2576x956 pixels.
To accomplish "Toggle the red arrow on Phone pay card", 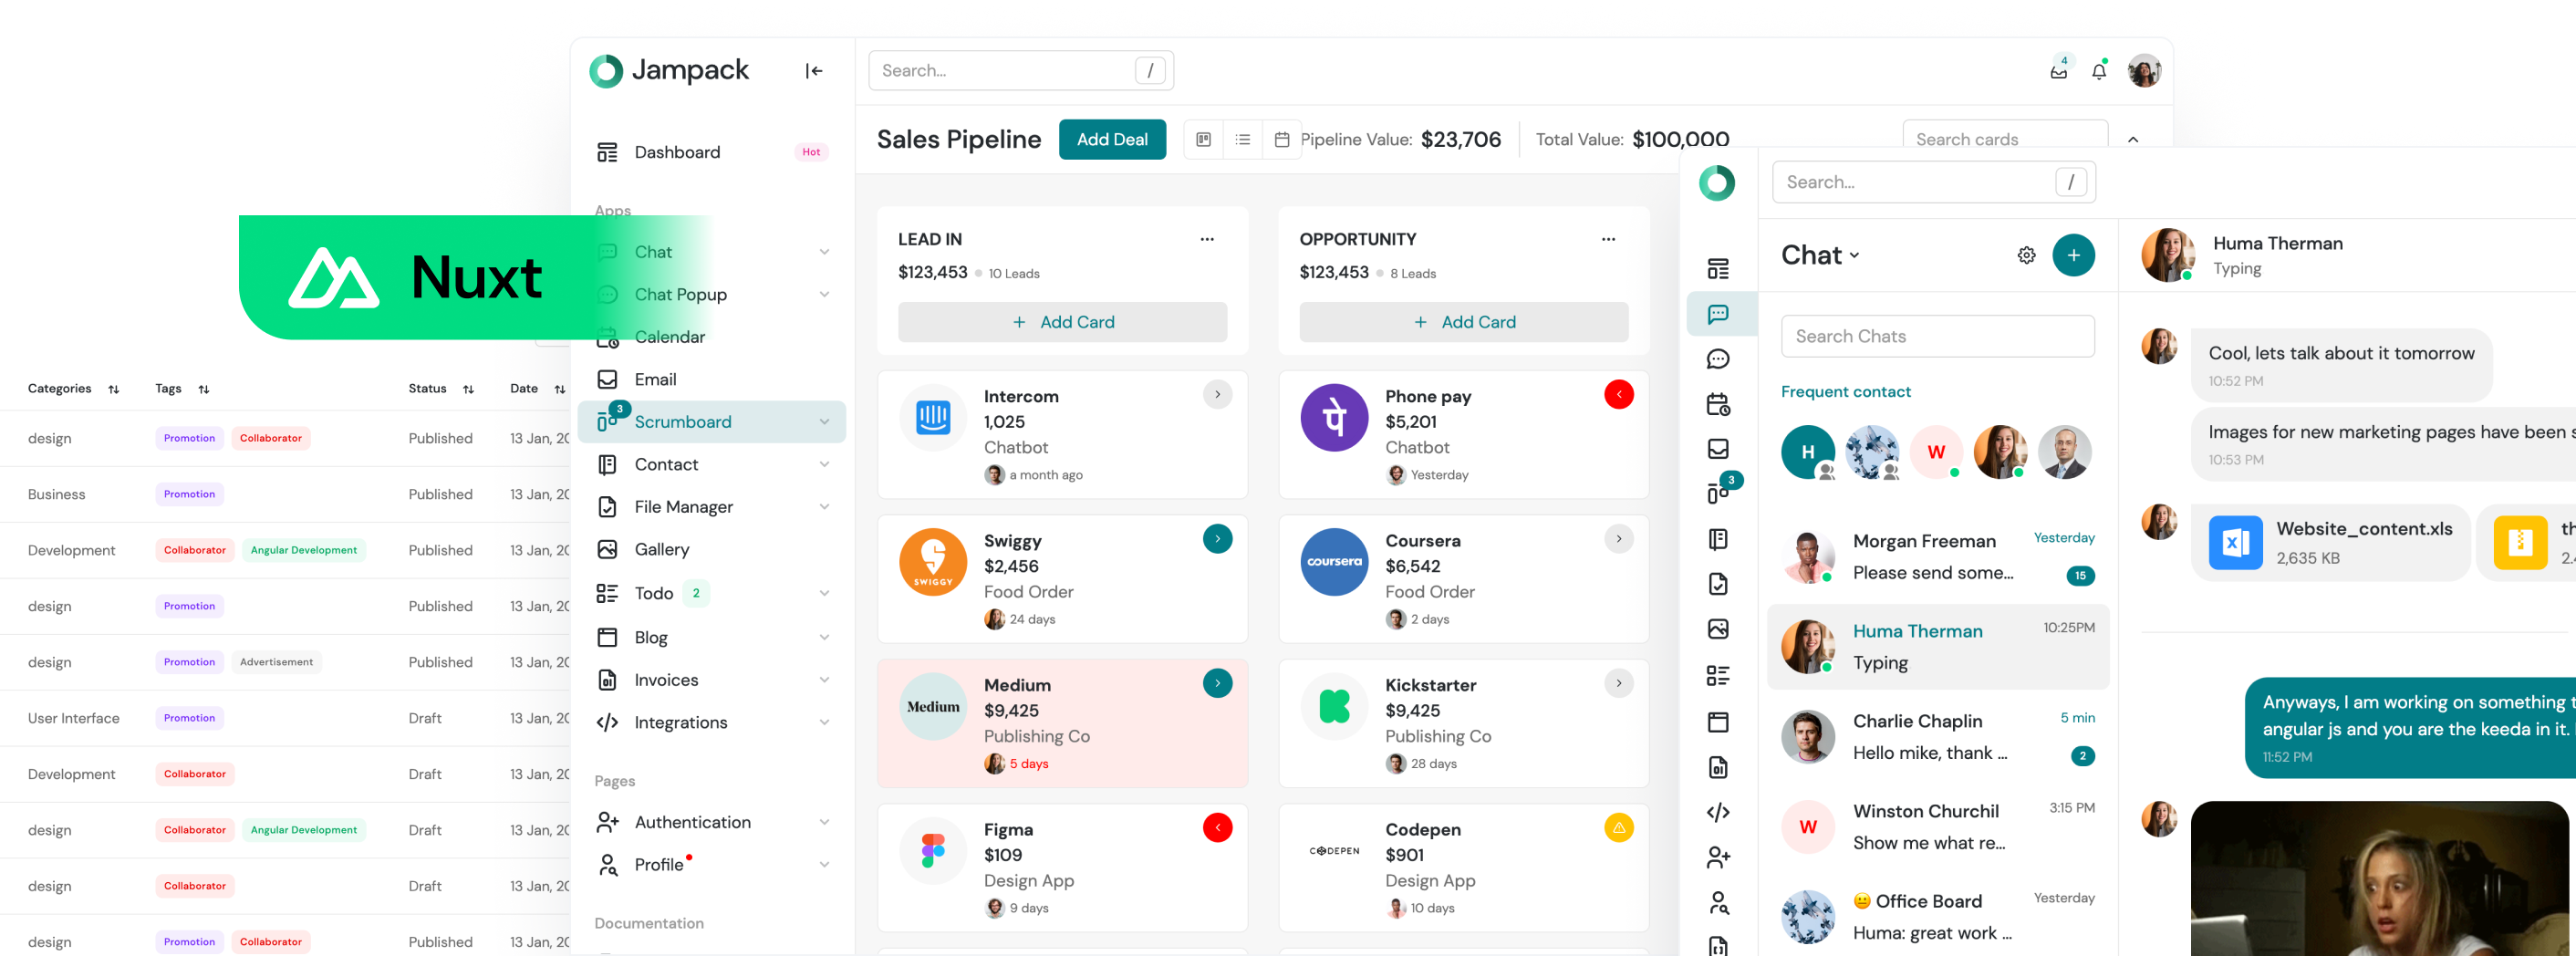I will coord(1618,395).
